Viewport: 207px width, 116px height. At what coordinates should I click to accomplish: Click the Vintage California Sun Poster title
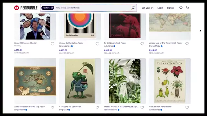(71, 43)
